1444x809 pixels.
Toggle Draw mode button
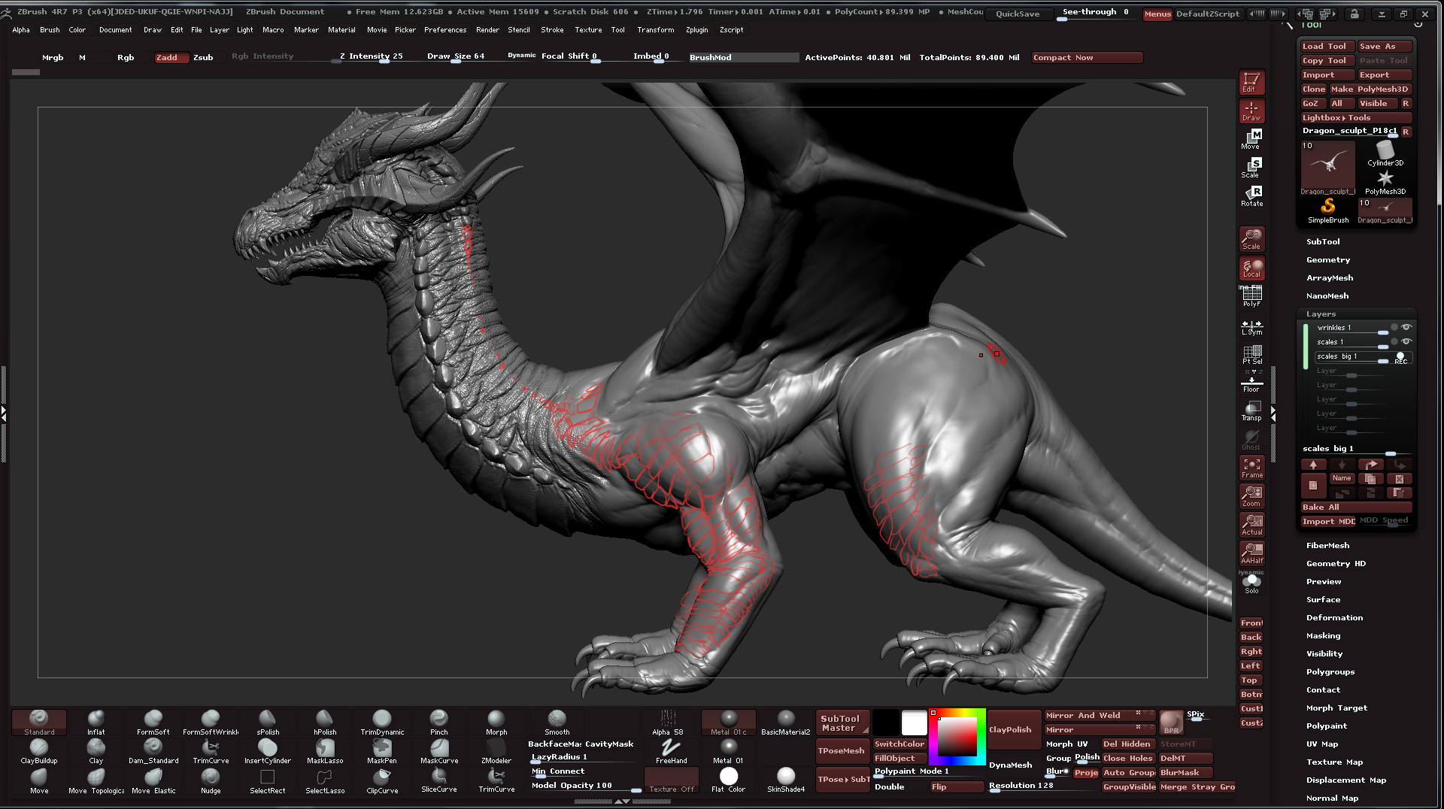coord(1252,111)
